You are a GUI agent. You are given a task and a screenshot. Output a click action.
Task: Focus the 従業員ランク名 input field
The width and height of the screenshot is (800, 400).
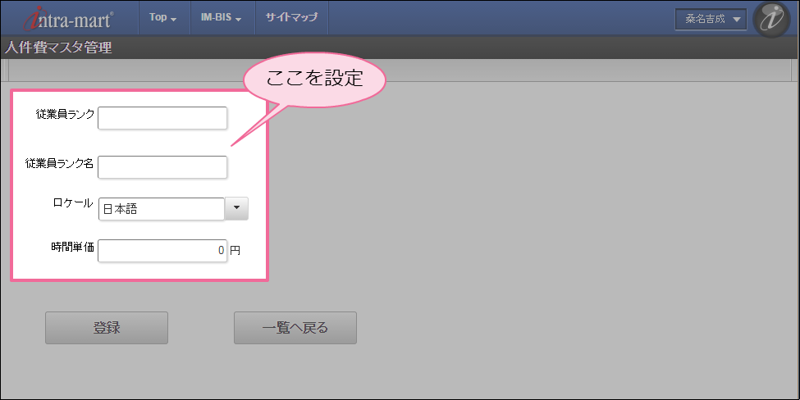tap(162, 167)
